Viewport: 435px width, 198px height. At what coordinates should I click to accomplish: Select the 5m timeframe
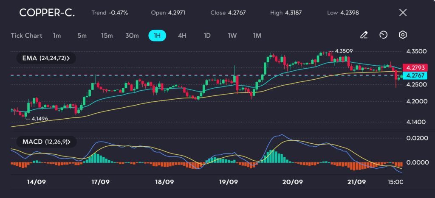pos(82,36)
